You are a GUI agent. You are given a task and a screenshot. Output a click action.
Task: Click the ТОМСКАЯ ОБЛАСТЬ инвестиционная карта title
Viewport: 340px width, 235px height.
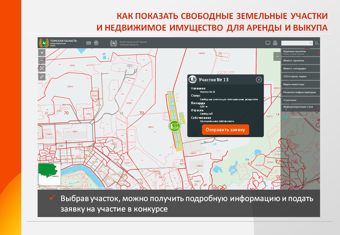[63, 43]
